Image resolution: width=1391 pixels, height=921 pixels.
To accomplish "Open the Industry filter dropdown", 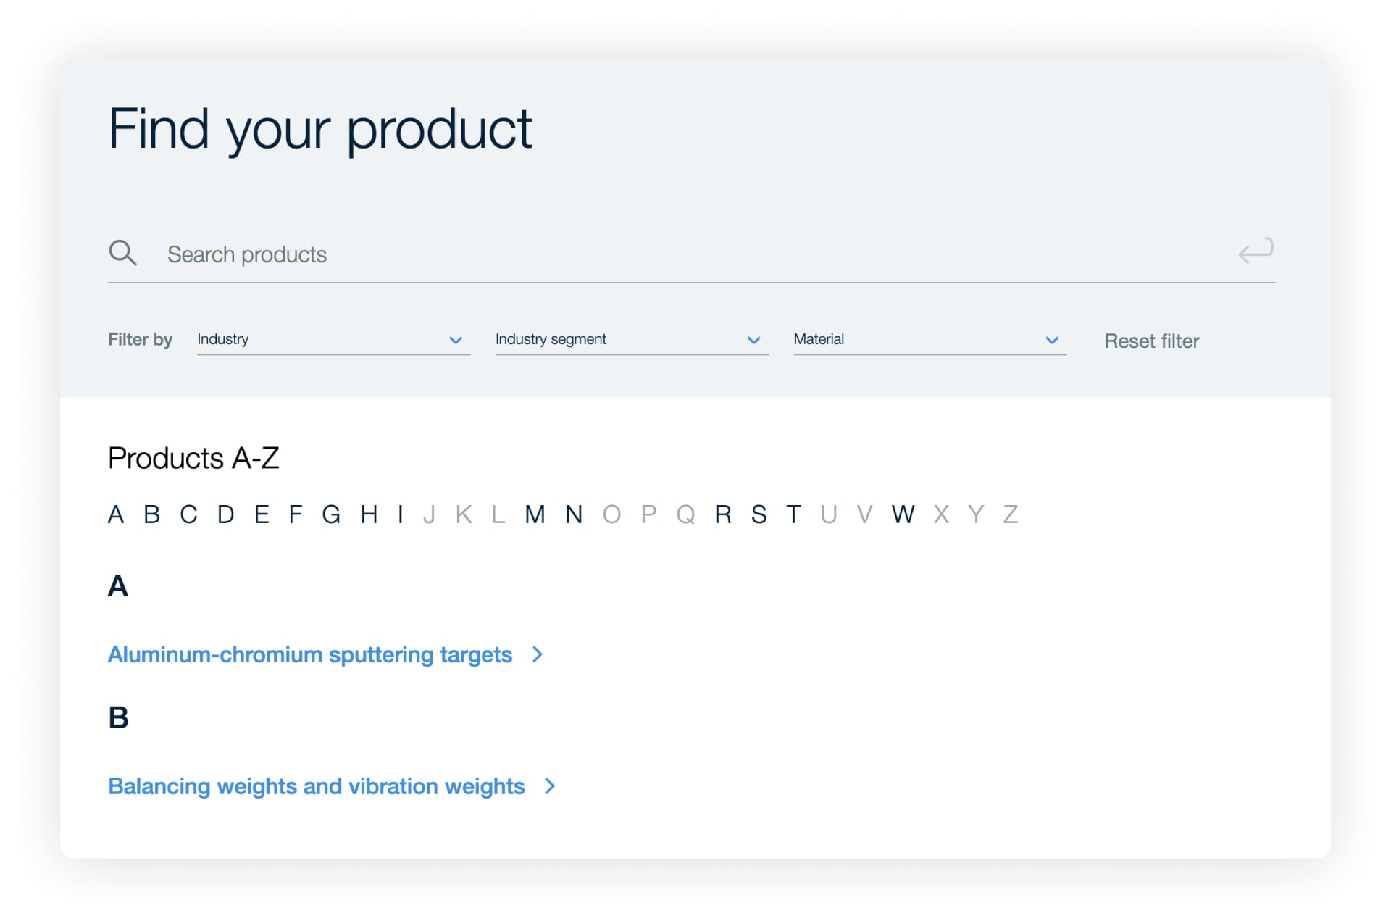I will (326, 339).
